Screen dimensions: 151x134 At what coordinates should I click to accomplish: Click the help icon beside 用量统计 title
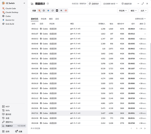[x=48, y=4]
